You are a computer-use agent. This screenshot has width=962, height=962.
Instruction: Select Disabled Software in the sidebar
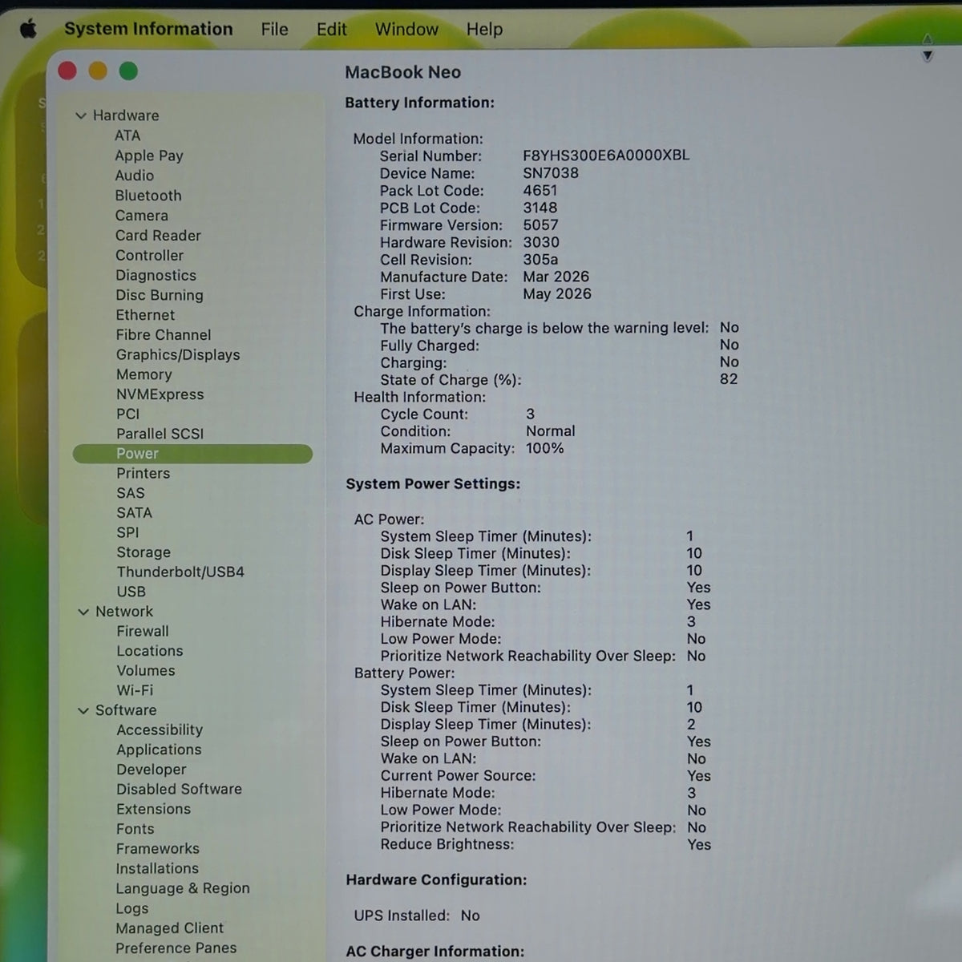tap(179, 789)
